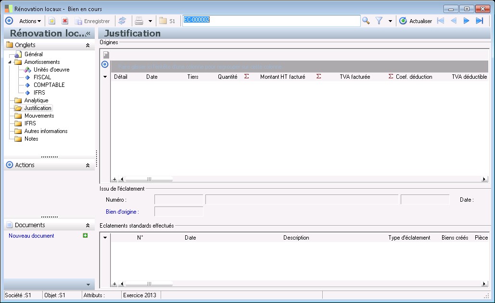This screenshot has height=303, width=495.
Task: Click the print icon in toolbar
Action: tap(139, 21)
